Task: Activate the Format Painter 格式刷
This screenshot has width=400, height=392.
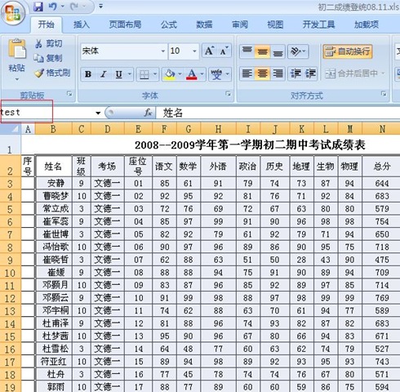Action: tap(52, 73)
